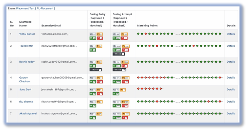
Task: Click the M: 170 matched badge for ritu sharma
Action: pos(117,106)
